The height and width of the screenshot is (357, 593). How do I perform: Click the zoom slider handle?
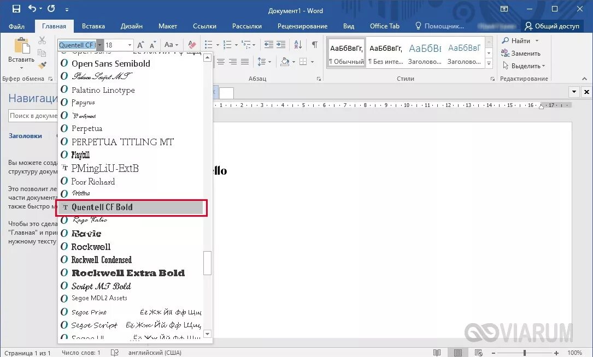(525, 353)
